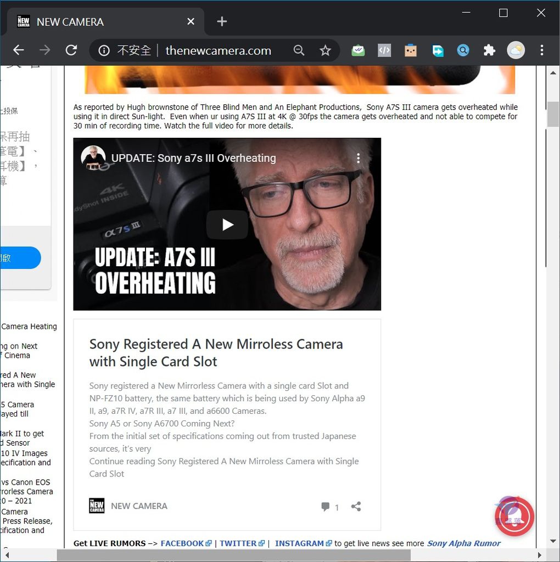Screen dimensions: 560x562
Task: Click the YouTube channel avatar
Action: (x=93, y=158)
